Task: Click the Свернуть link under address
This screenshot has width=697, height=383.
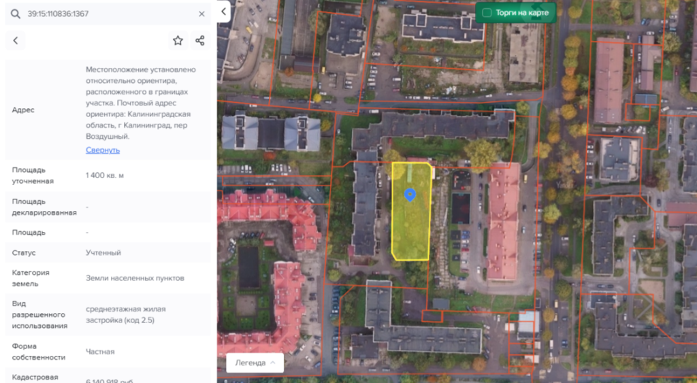Action: (x=102, y=150)
